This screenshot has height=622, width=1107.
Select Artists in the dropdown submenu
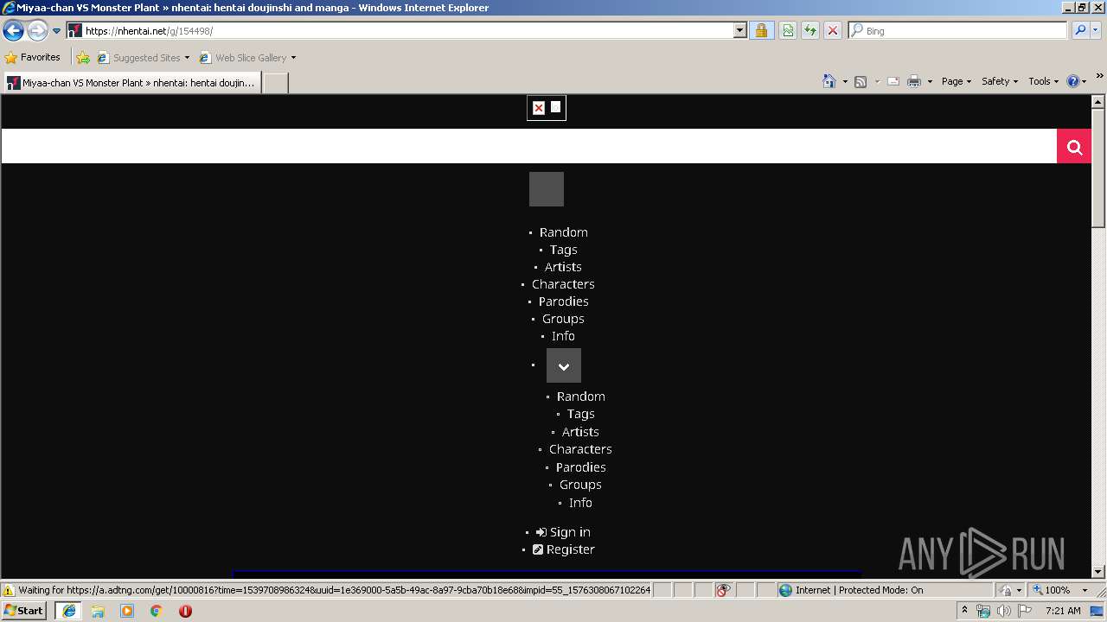point(580,432)
